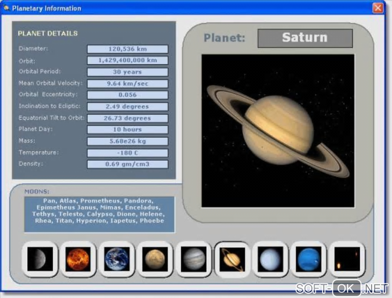Select the Pluto planet icon
This screenshot has height=298, width=392.
347,259
